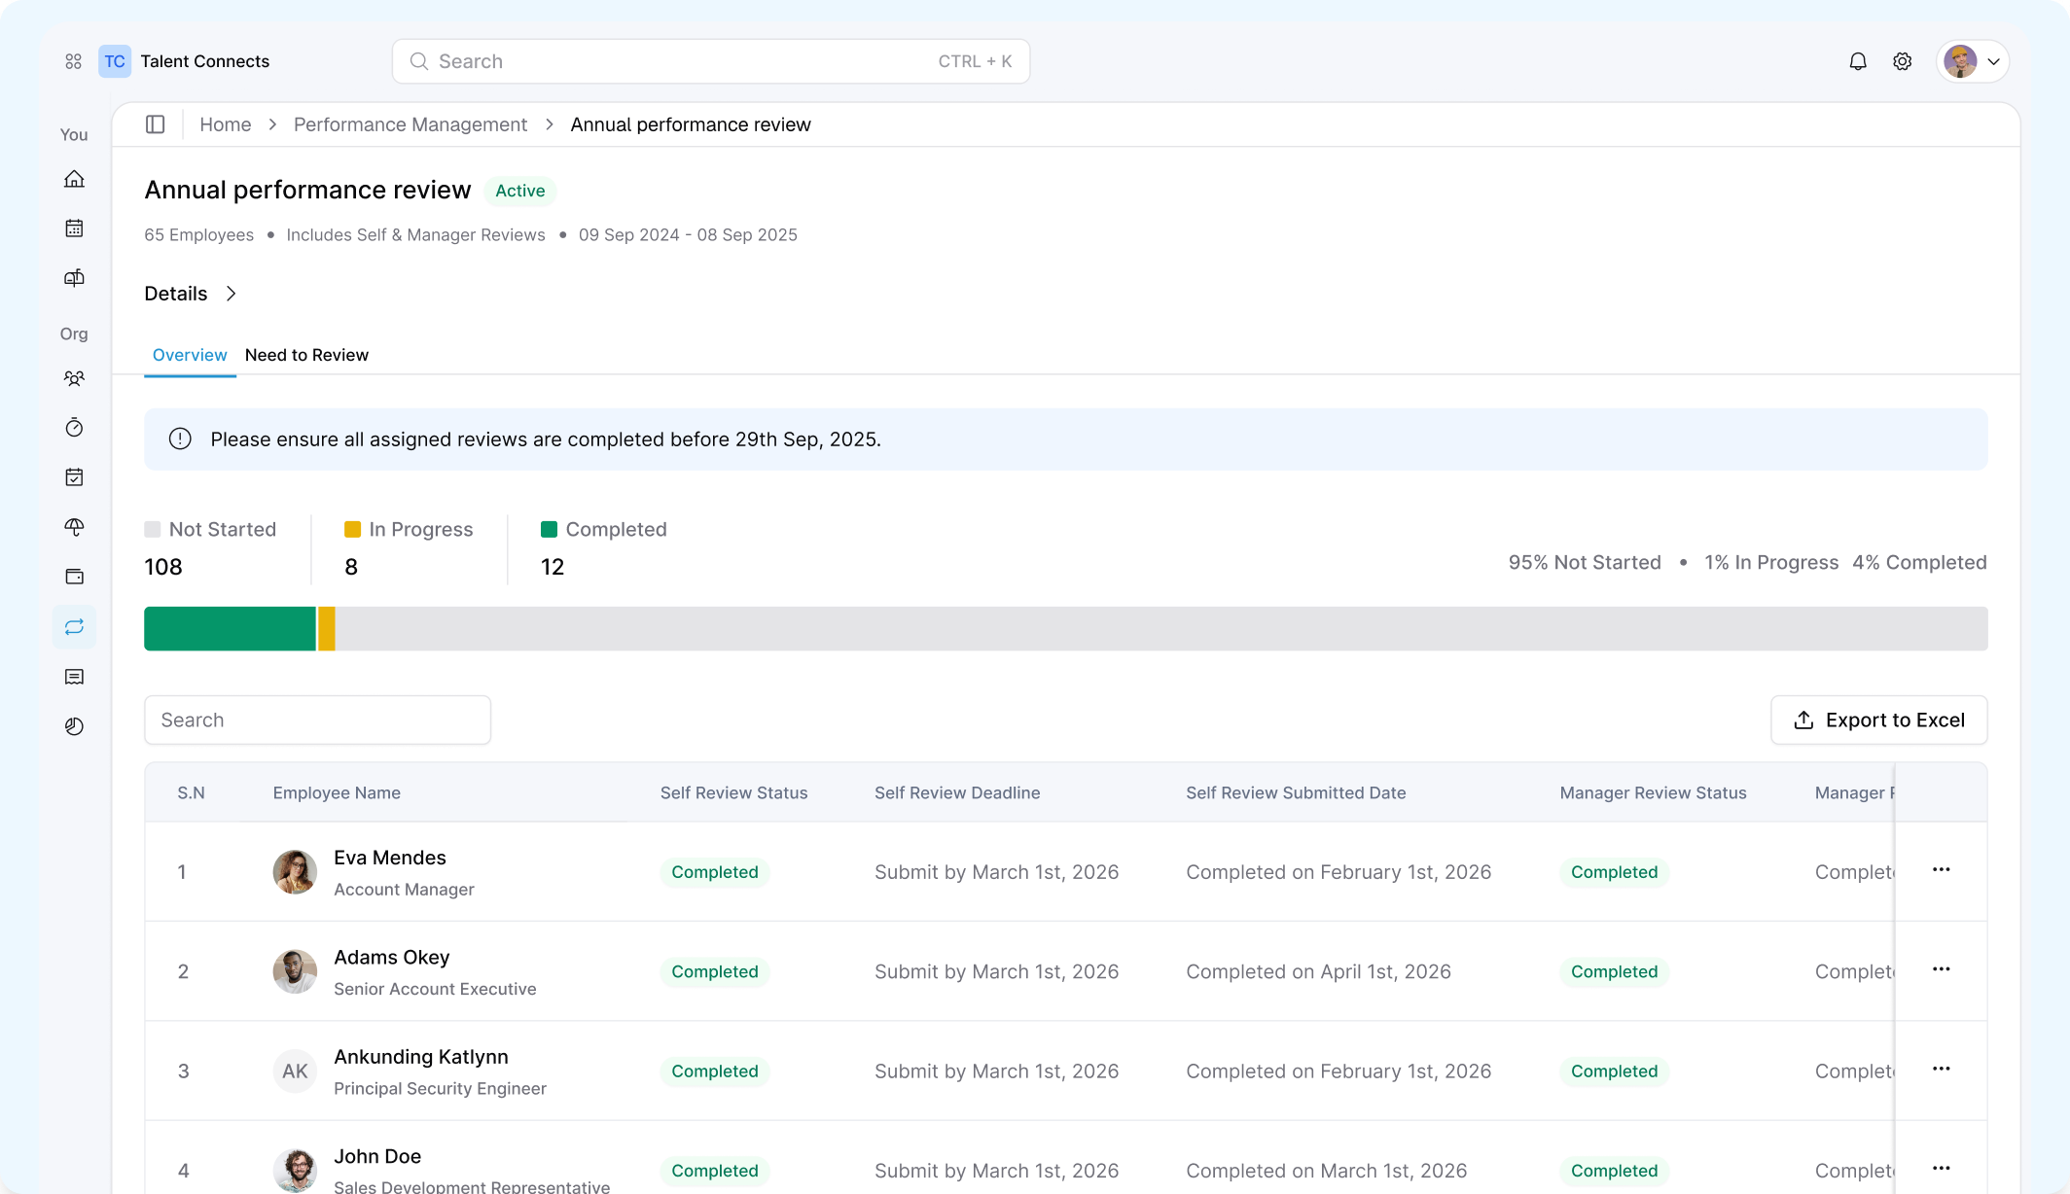Click Export to Excel button

1879,720
